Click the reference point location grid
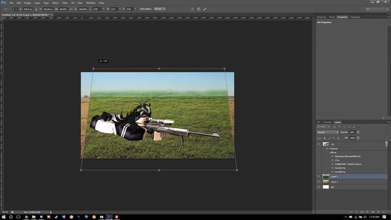 [16, 9]
